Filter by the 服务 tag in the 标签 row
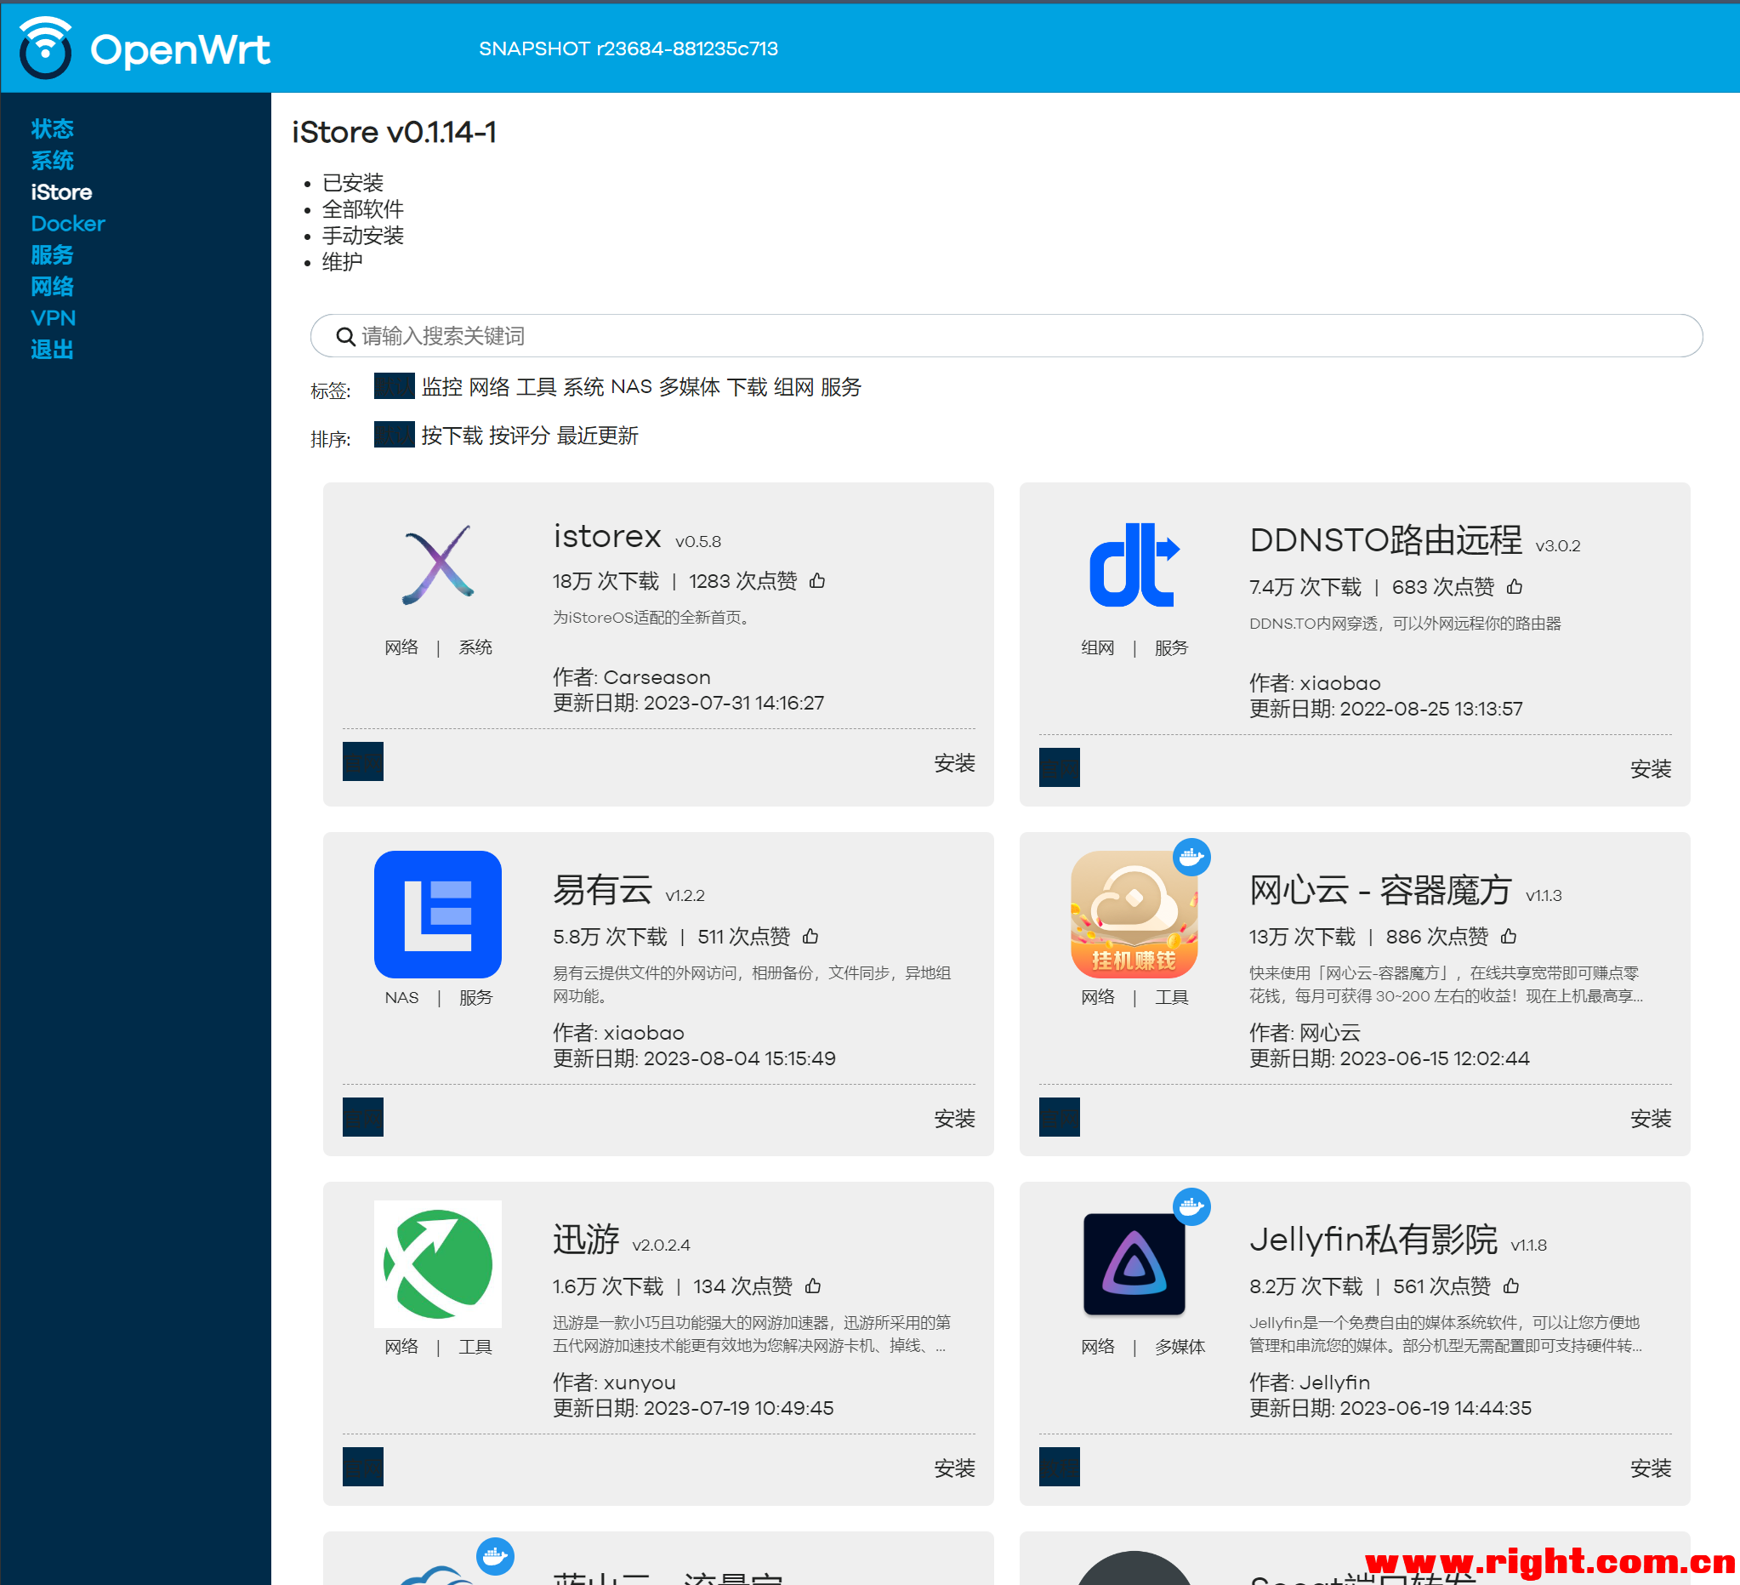The image size is (1740, 1585). tap(840, 387)
